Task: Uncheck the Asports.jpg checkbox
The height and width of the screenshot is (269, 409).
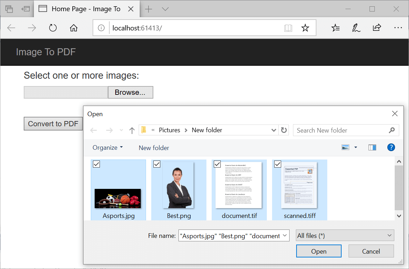Action: point(96,164)
